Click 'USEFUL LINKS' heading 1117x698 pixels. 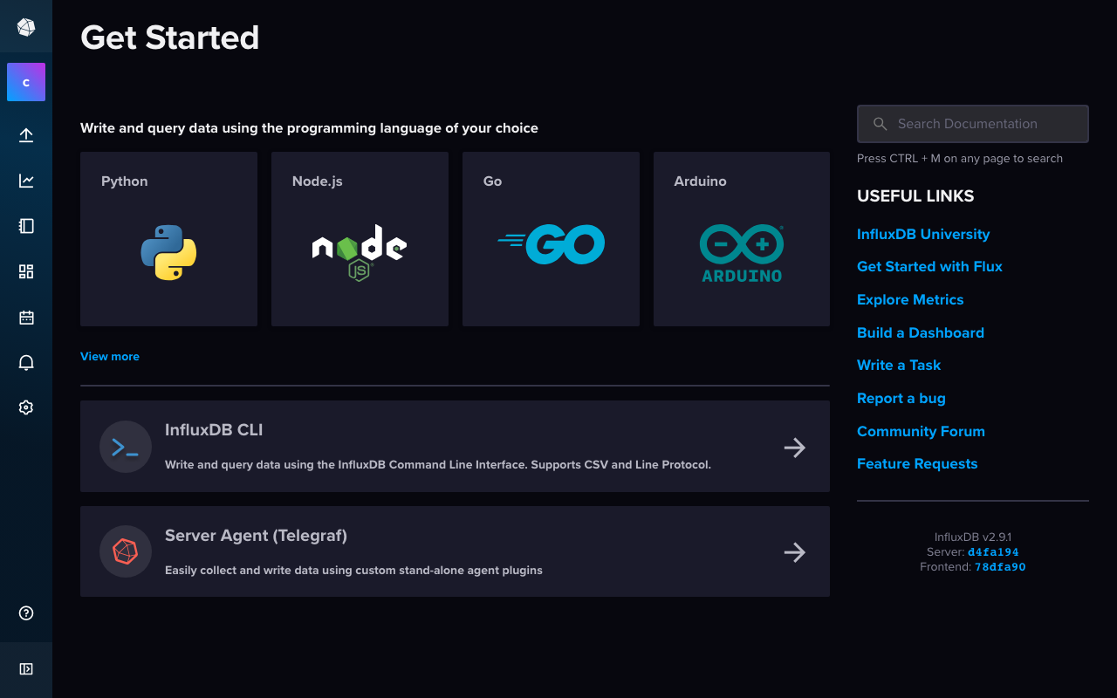[915, 196]
